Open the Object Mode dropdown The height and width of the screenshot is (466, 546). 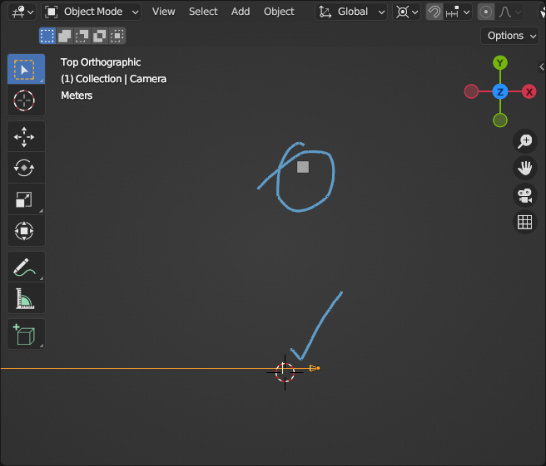(x=92, y=12)
